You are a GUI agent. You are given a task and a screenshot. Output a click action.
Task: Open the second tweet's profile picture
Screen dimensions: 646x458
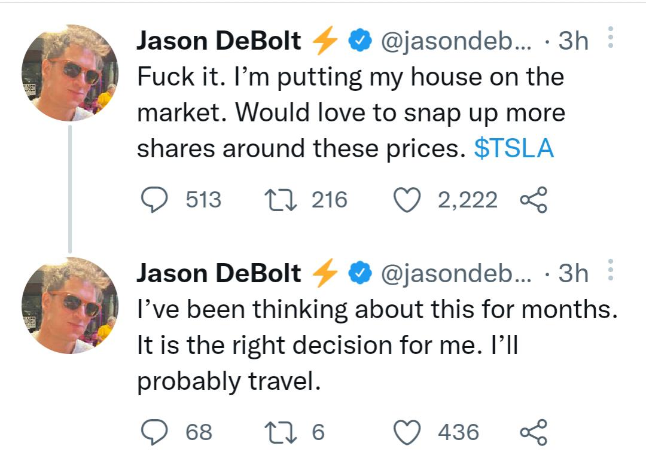pyautogui.click(x=70, y=305)
